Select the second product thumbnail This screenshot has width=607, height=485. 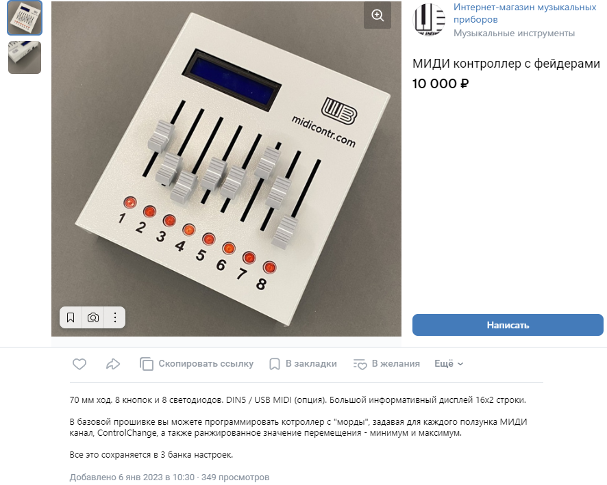[25, 57]
